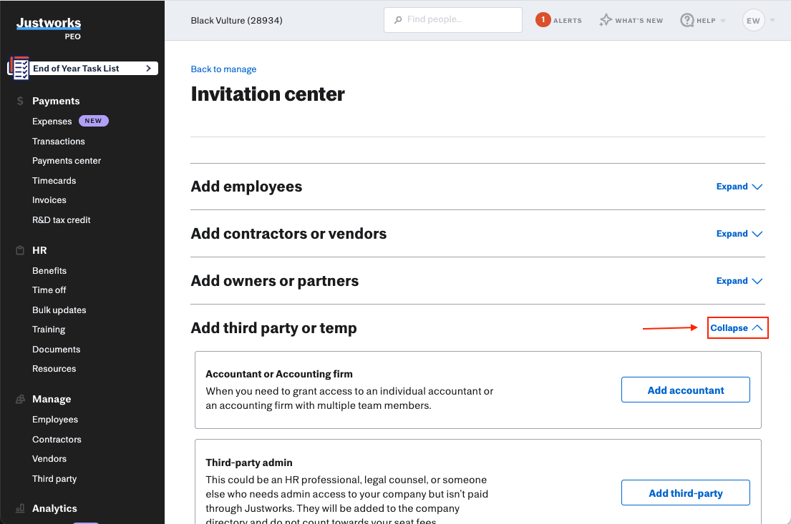The height and width of the screenshot is (524, 791).
Task: Click the Find people search field
Action: pyautogui.click(x=452, y=20)
